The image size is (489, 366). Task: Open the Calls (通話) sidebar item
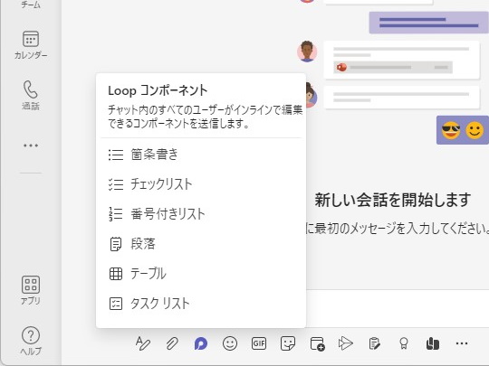[31, 95]
